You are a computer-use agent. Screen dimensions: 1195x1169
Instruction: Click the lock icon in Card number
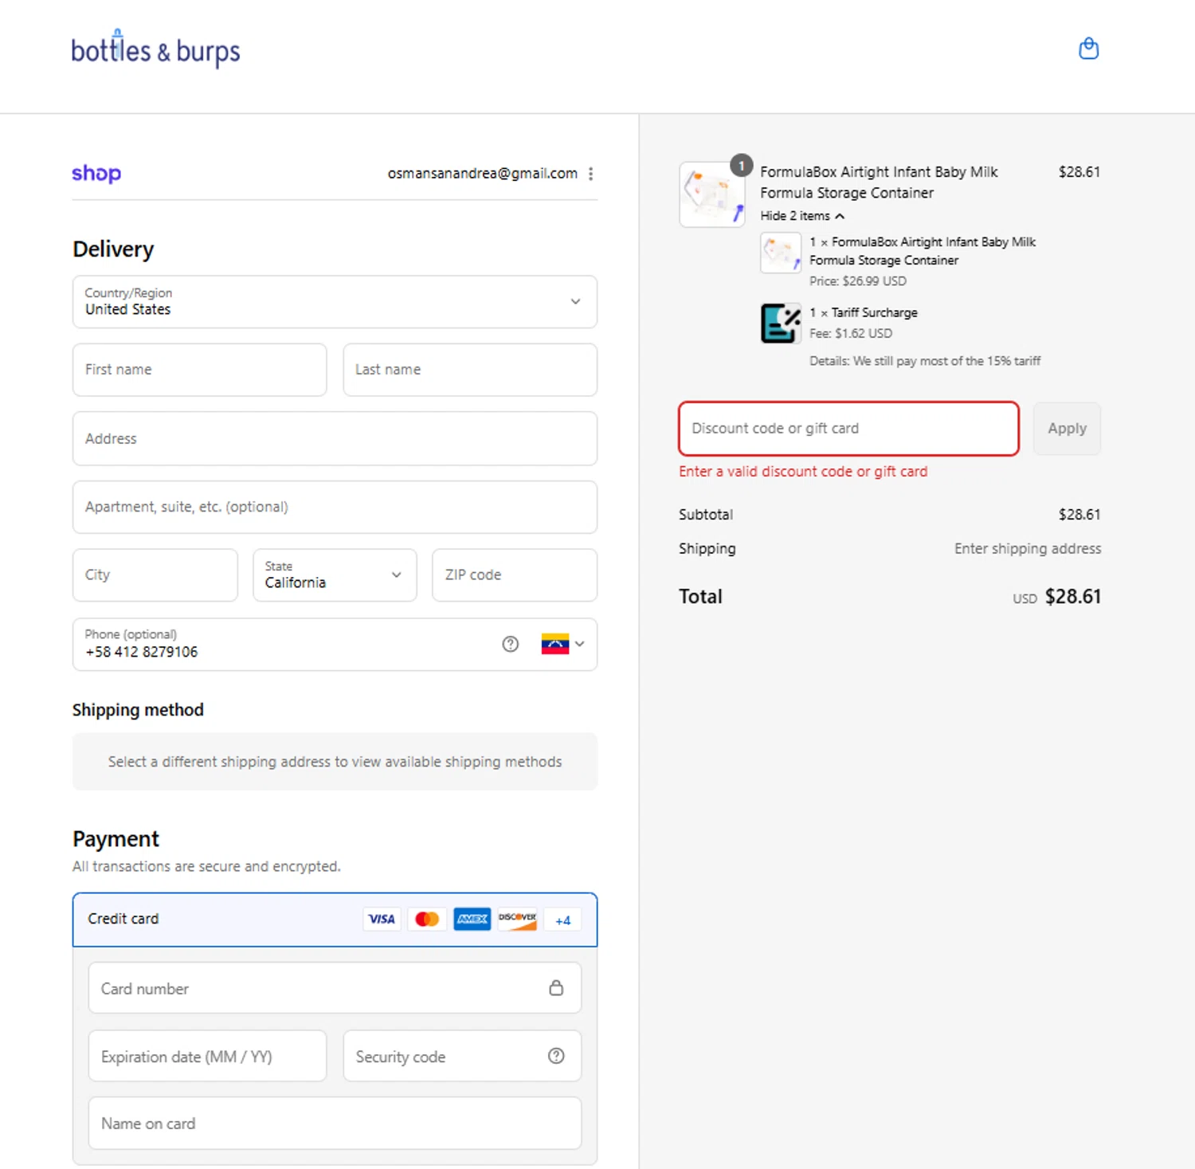[556, 988]
